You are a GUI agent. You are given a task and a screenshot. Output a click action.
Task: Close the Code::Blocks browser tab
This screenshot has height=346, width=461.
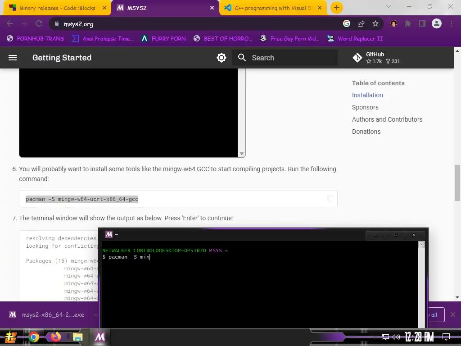(x=104, y=8)
